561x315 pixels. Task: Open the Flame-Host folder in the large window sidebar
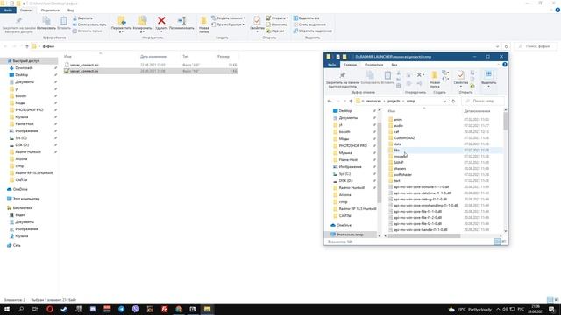point(25,124)
